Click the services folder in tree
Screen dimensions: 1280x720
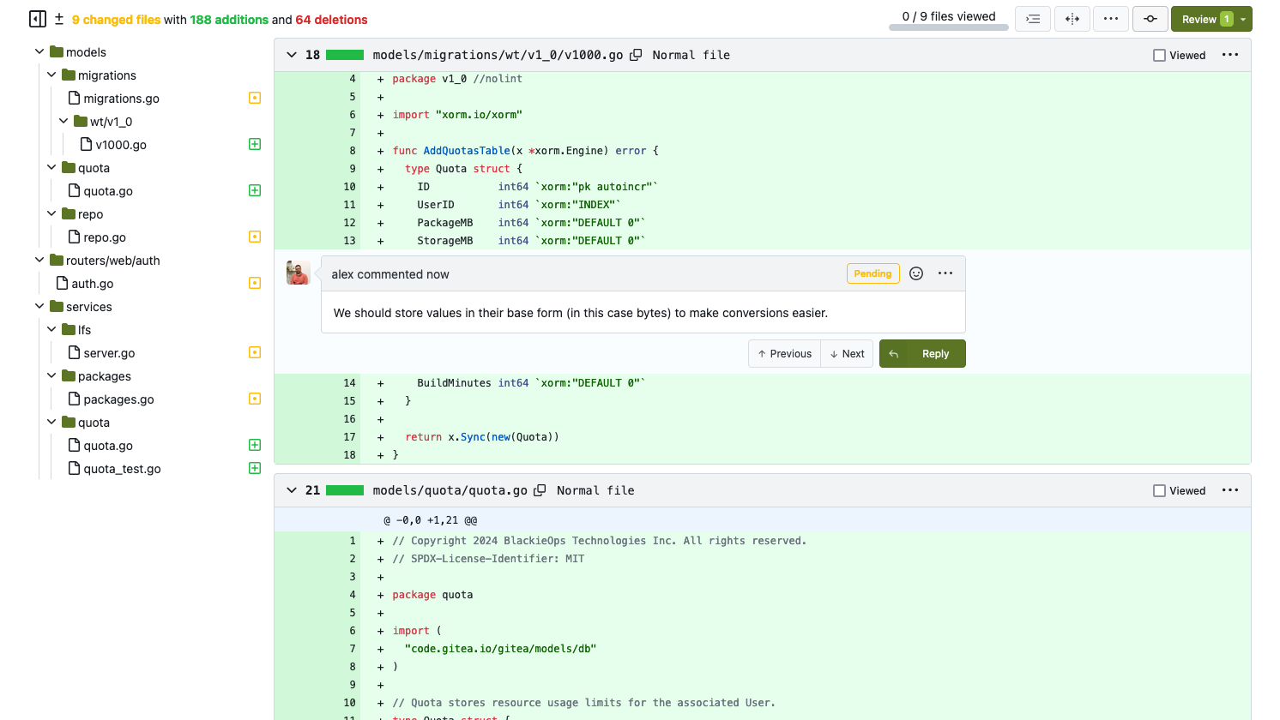point(89,307)
